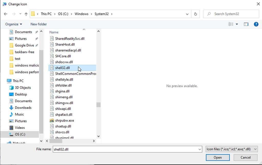Select SharedRealitySvc.dll file

[67, 39]
